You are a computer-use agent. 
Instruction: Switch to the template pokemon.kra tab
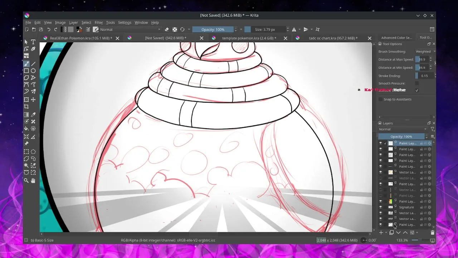249,38
